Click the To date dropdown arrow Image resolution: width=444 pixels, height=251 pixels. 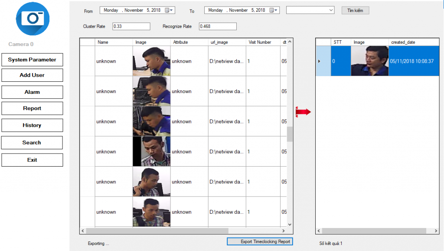pyautogui.click(x=277, y=10)
